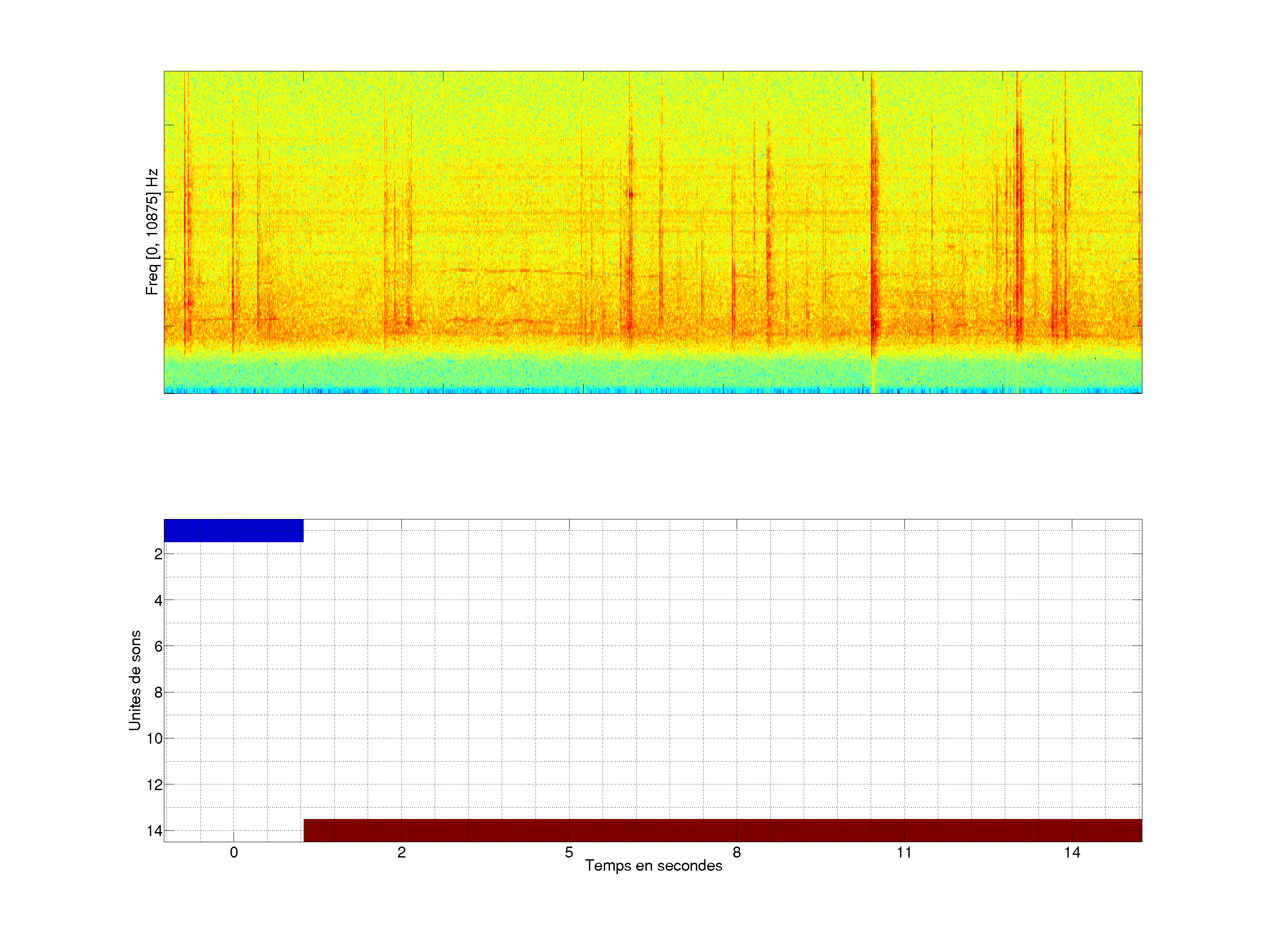Click the sound-units tick label 6
Viewport: 1262px width, 946px height.
(x=158, y=646)
